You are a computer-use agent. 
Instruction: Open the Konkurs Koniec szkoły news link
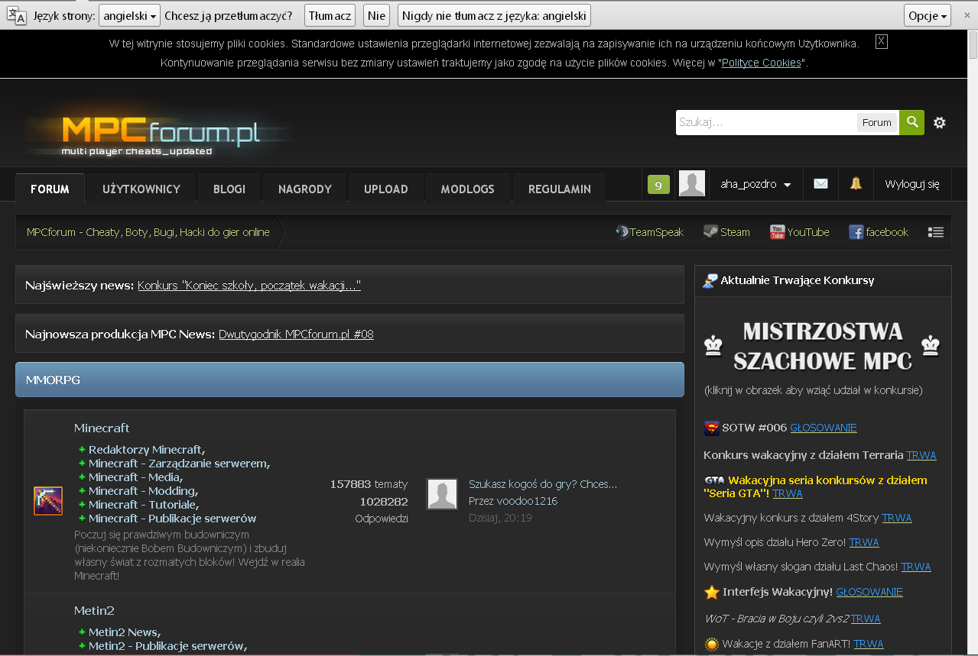[x=249, y=285]
